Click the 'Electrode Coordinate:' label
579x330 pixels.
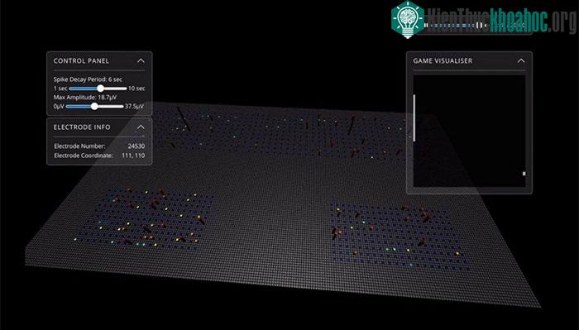point(84,155)
